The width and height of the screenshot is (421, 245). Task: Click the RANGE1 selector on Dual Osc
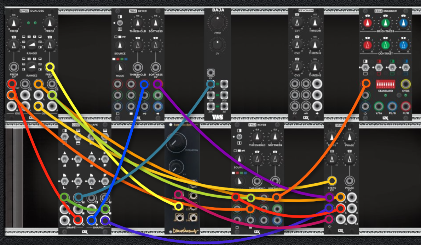coord(32,44)
